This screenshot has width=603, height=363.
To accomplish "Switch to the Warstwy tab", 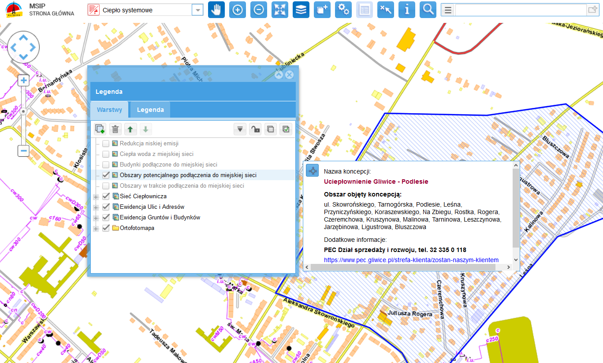I will click(109, 110).
